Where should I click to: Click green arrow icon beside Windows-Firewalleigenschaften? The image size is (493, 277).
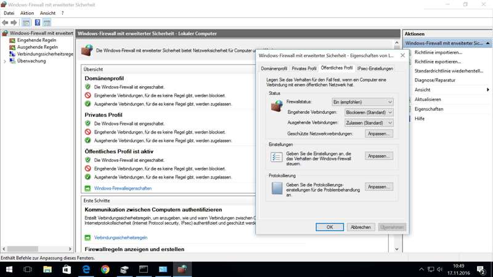(x=88, y=188)
